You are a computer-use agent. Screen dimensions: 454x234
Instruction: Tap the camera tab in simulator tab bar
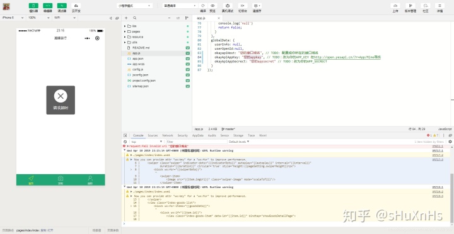(61, 180)
